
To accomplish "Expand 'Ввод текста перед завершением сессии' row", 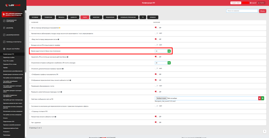I will click(x=31, y=40).
